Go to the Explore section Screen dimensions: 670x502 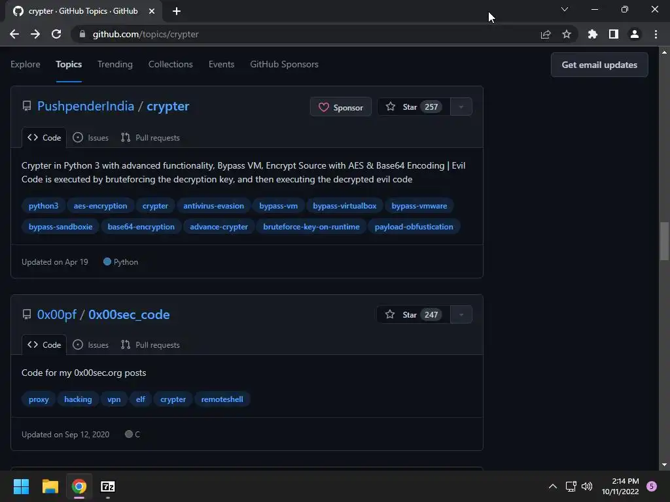point(26,64)
